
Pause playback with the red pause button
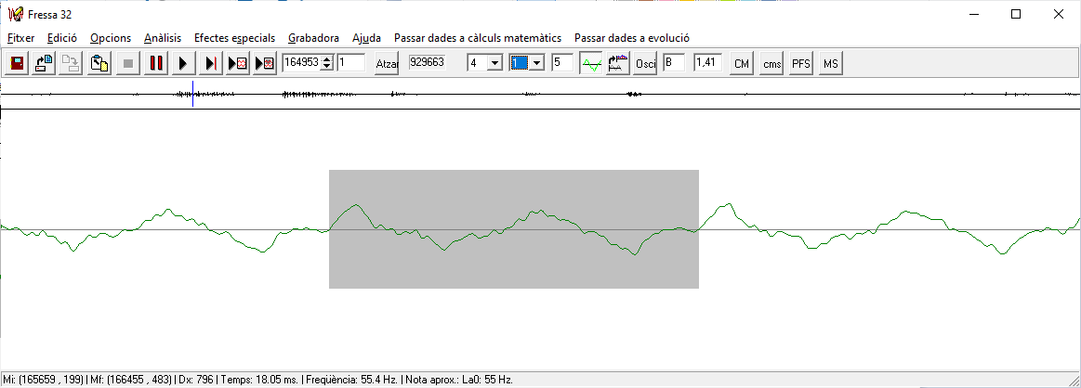tap(155, 63)
